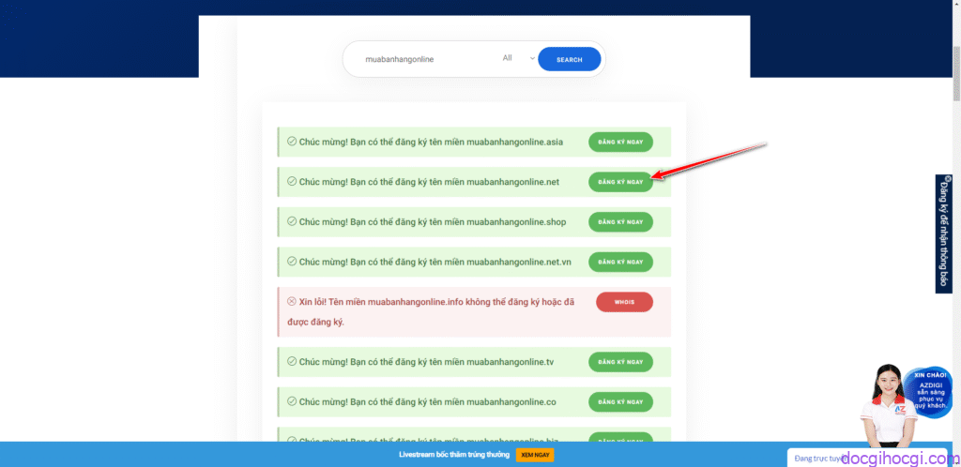Viewport: 961px width, 467px height.
Task: Register muabanhangonline.net.vn with Đăng ký ngay
Action: [621, 262]
